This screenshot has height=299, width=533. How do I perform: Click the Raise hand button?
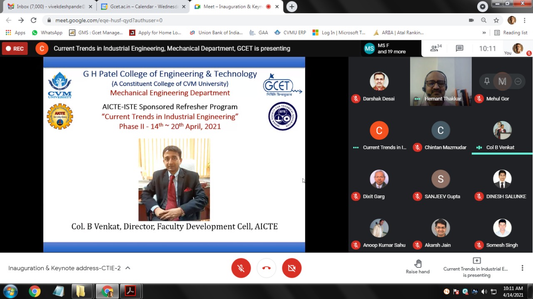click(418, 267)
